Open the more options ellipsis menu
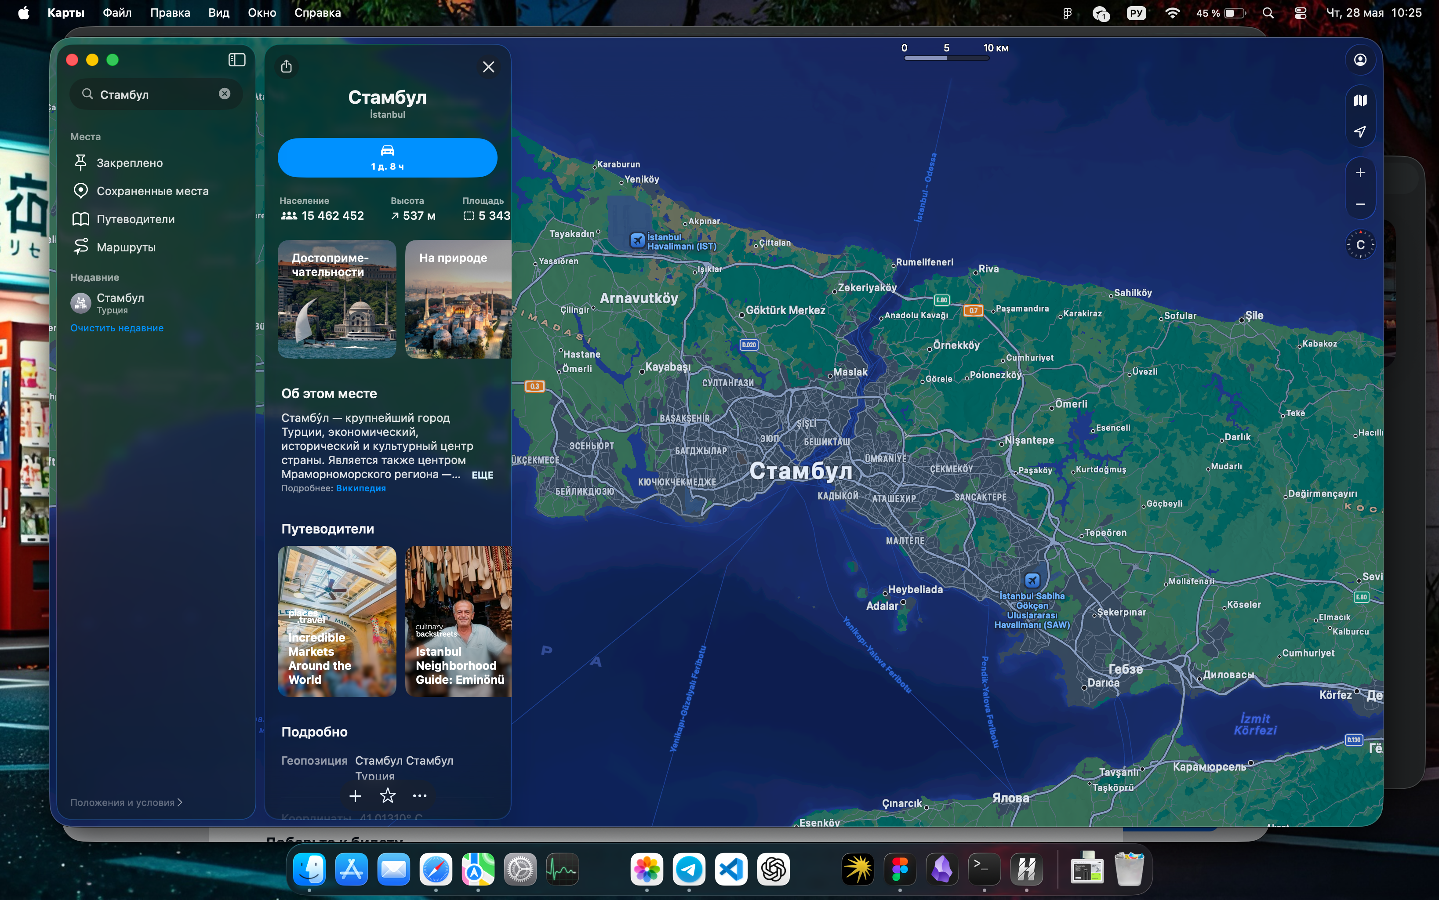1439x900 pixels. pos(420,795)
